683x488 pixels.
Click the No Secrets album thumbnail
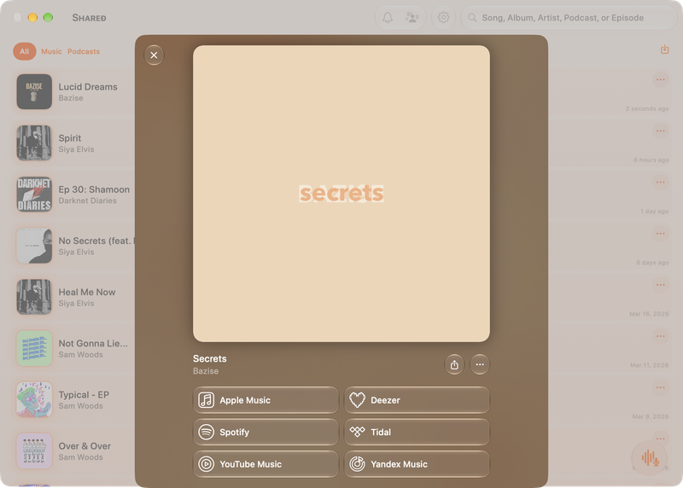click(34, 246)
